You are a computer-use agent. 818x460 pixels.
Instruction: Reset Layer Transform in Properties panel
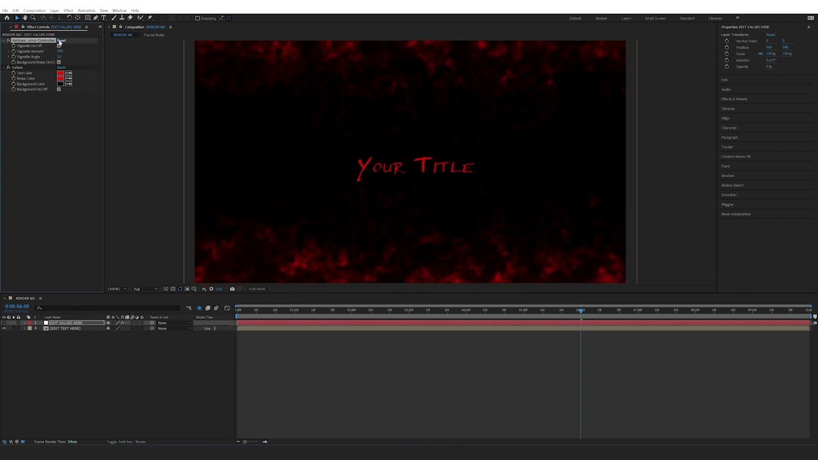(771, 34)
